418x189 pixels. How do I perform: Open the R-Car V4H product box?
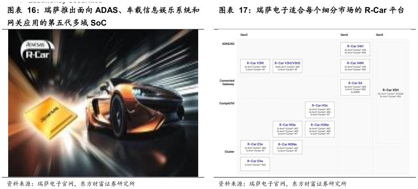point(355,49)
